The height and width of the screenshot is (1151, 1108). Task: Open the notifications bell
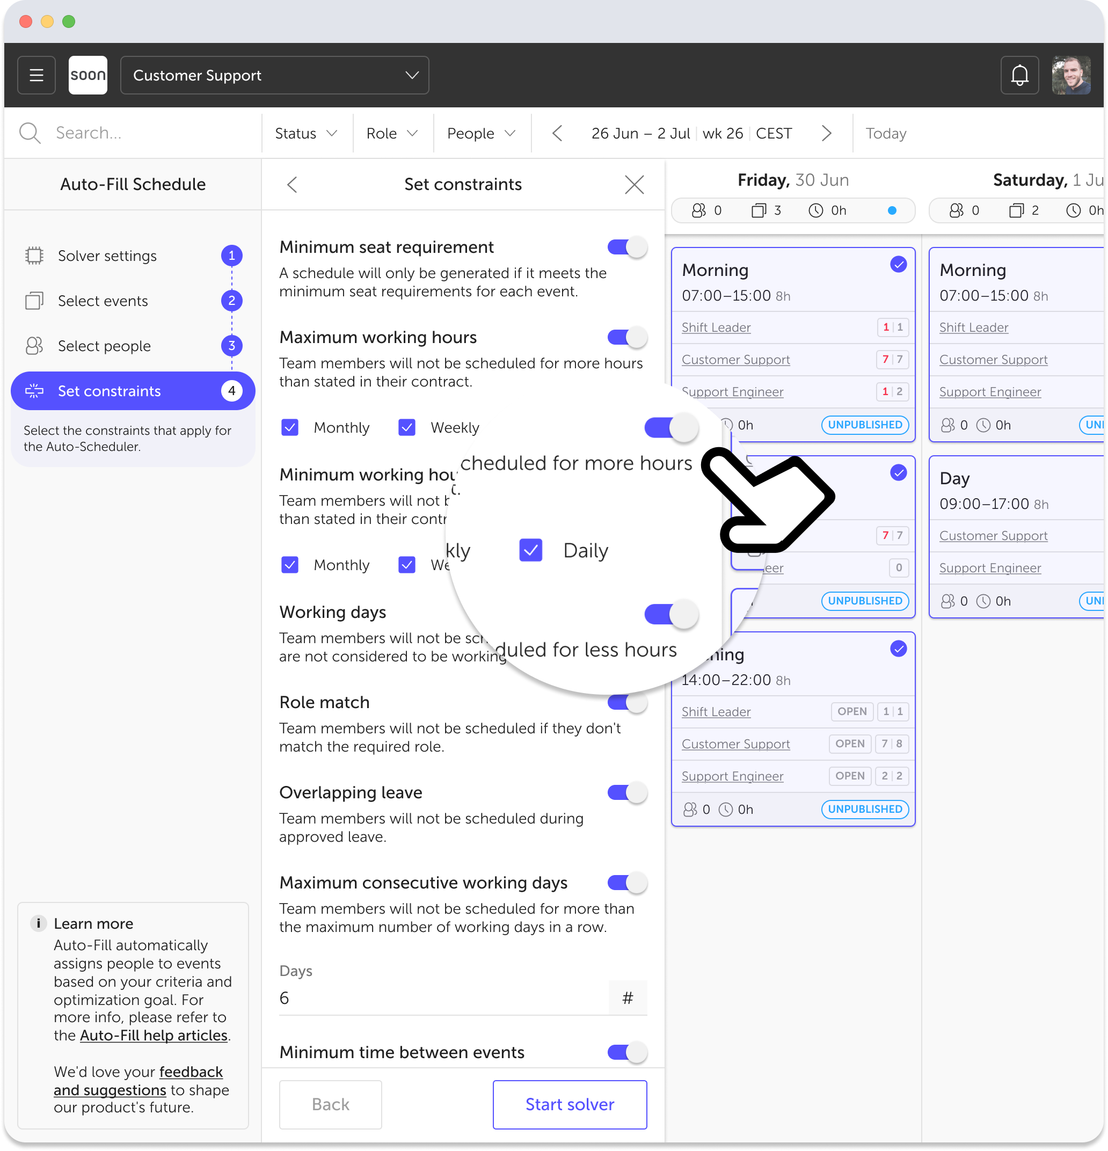tap(1020, 75)
